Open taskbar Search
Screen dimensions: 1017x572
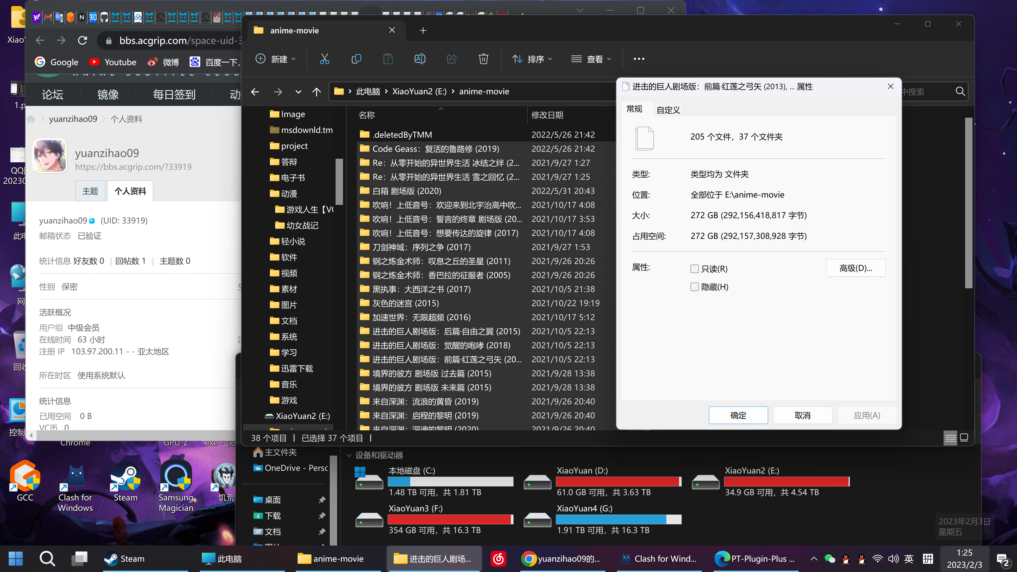coord(47,558)
